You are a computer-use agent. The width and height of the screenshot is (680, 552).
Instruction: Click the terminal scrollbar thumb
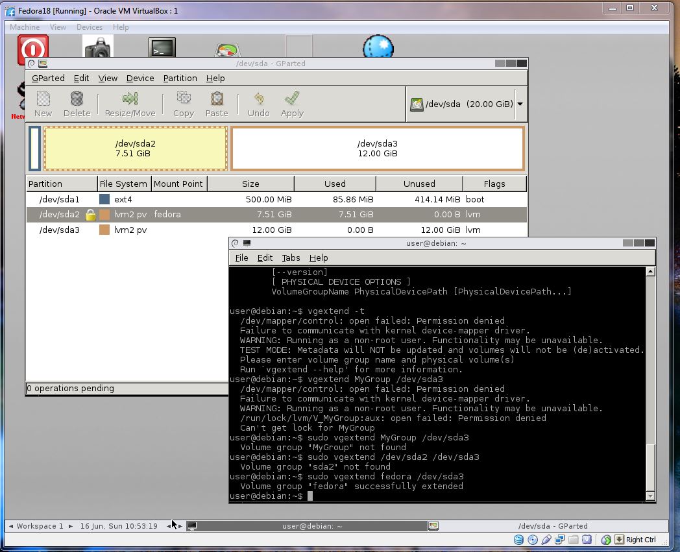tap(650, 468)
